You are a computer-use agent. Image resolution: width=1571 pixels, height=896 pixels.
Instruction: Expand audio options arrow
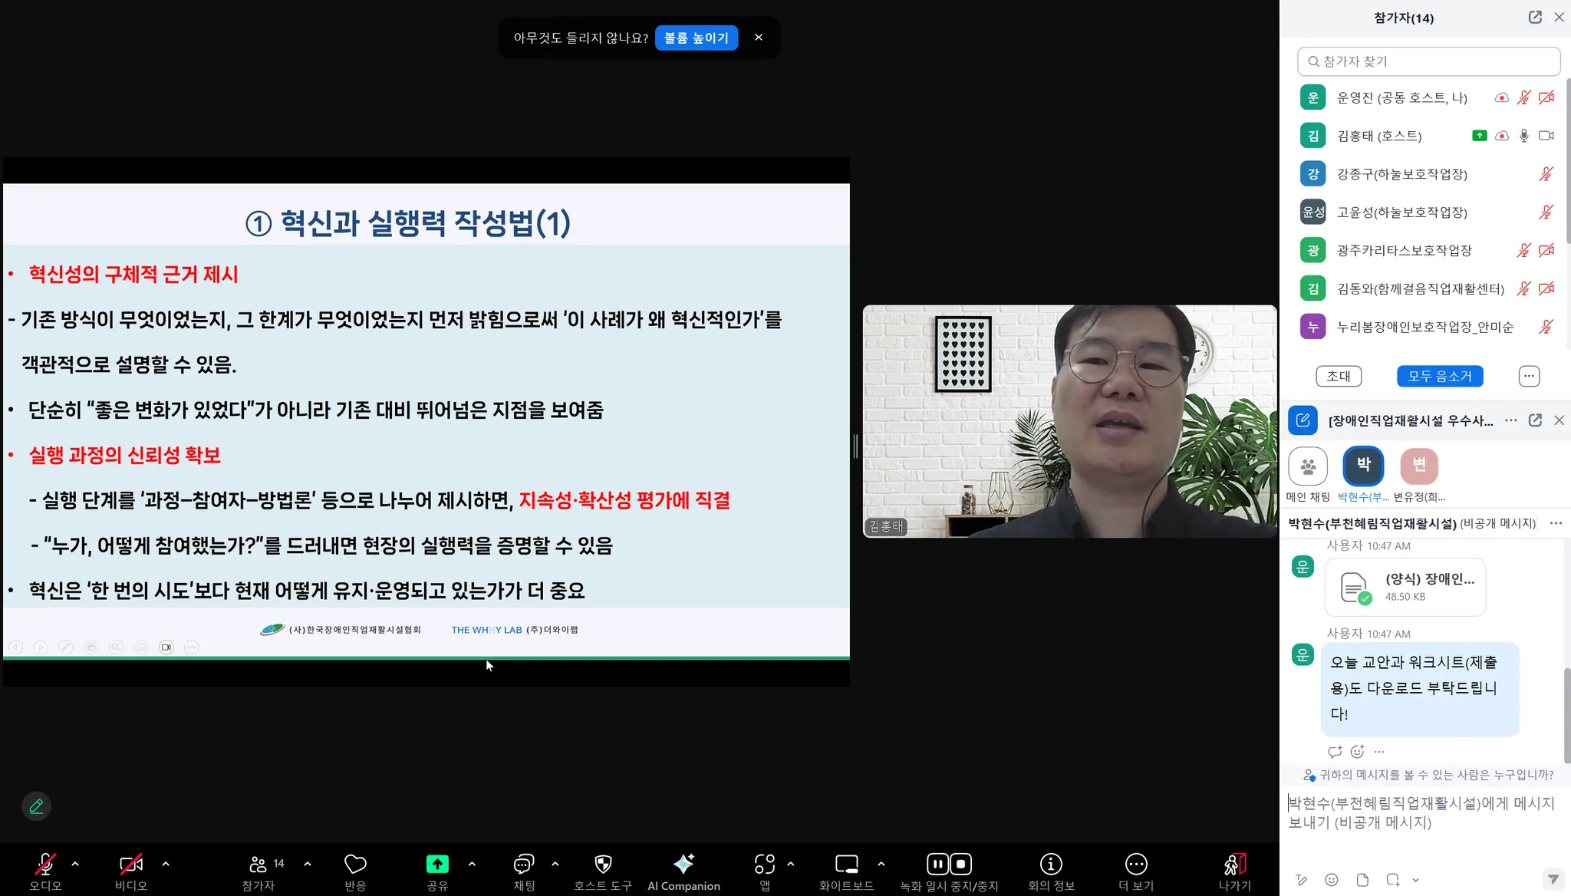click(75, 864)
